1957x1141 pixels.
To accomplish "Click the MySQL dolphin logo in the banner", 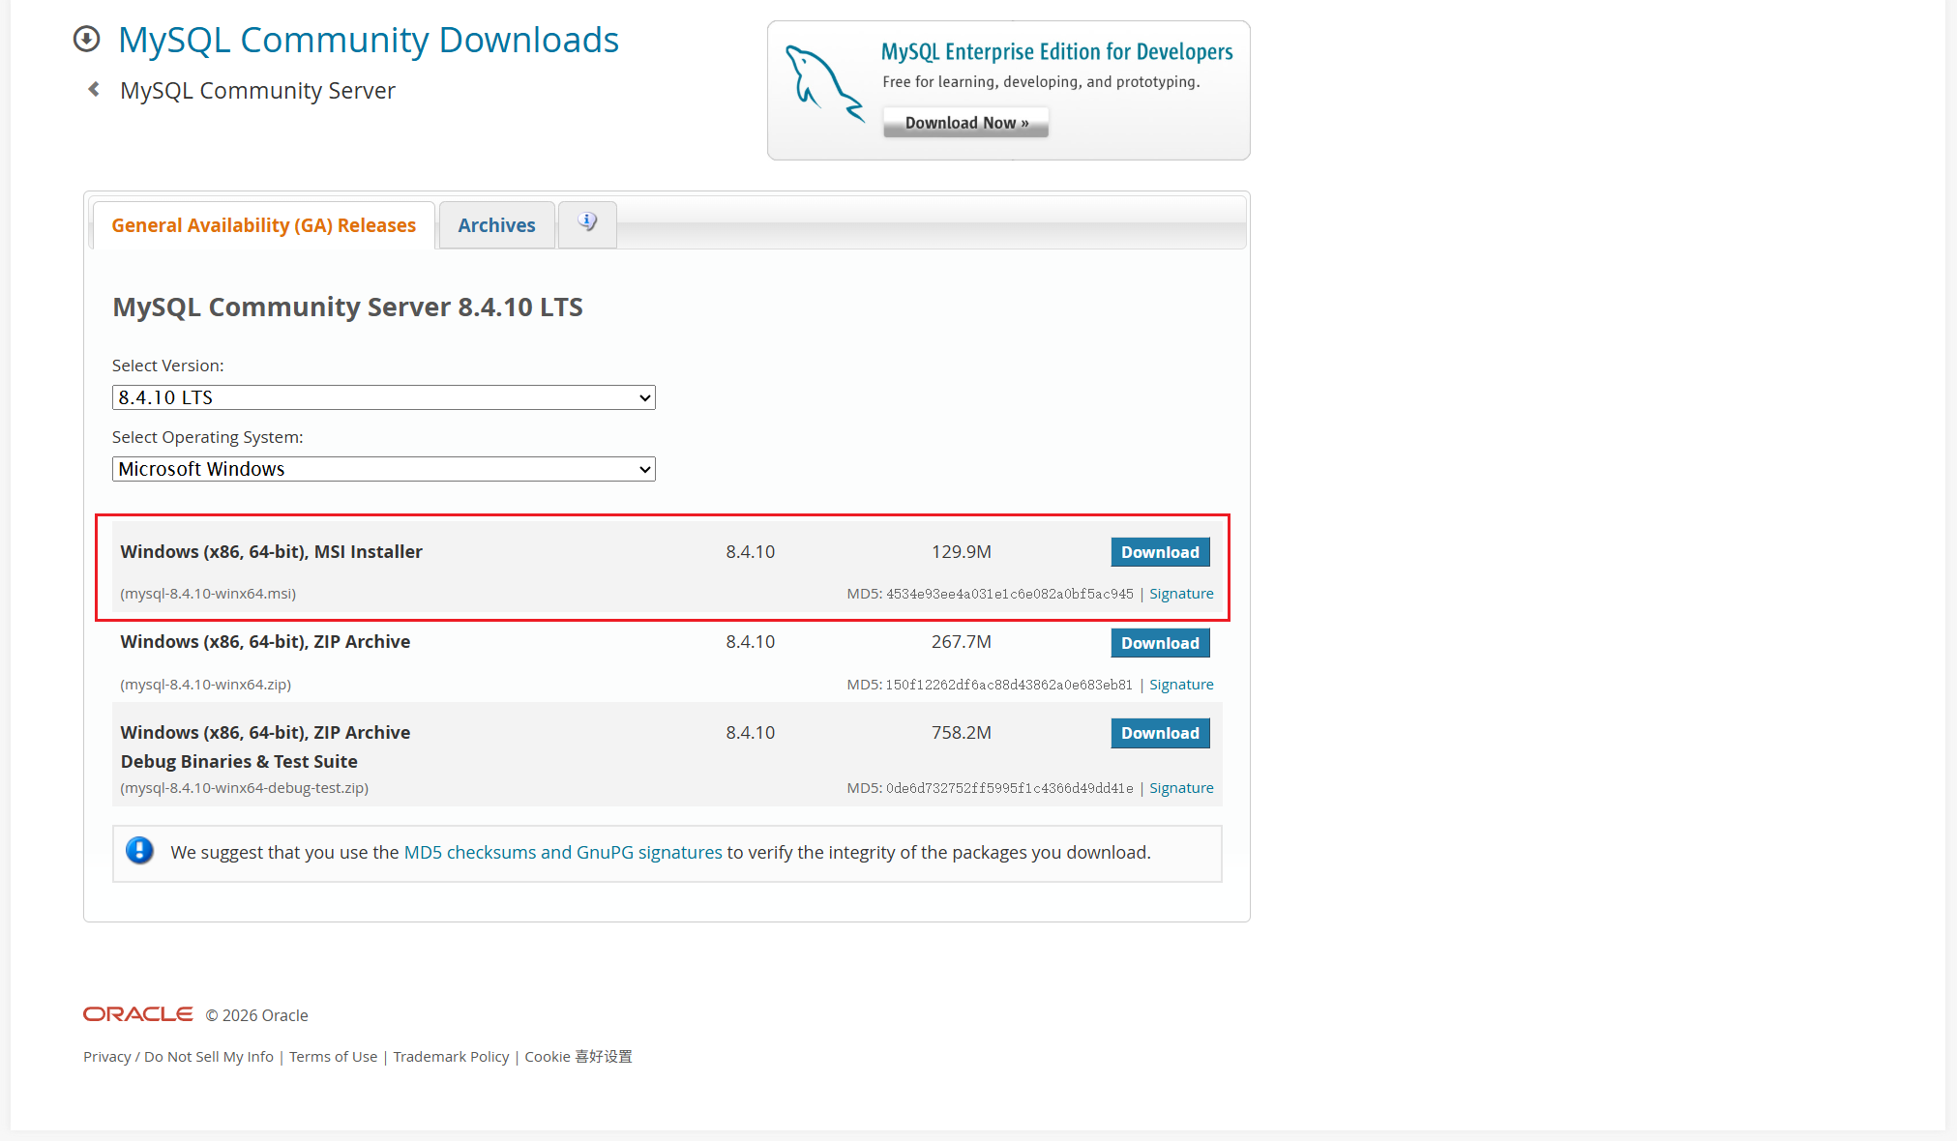I will 823,84.
